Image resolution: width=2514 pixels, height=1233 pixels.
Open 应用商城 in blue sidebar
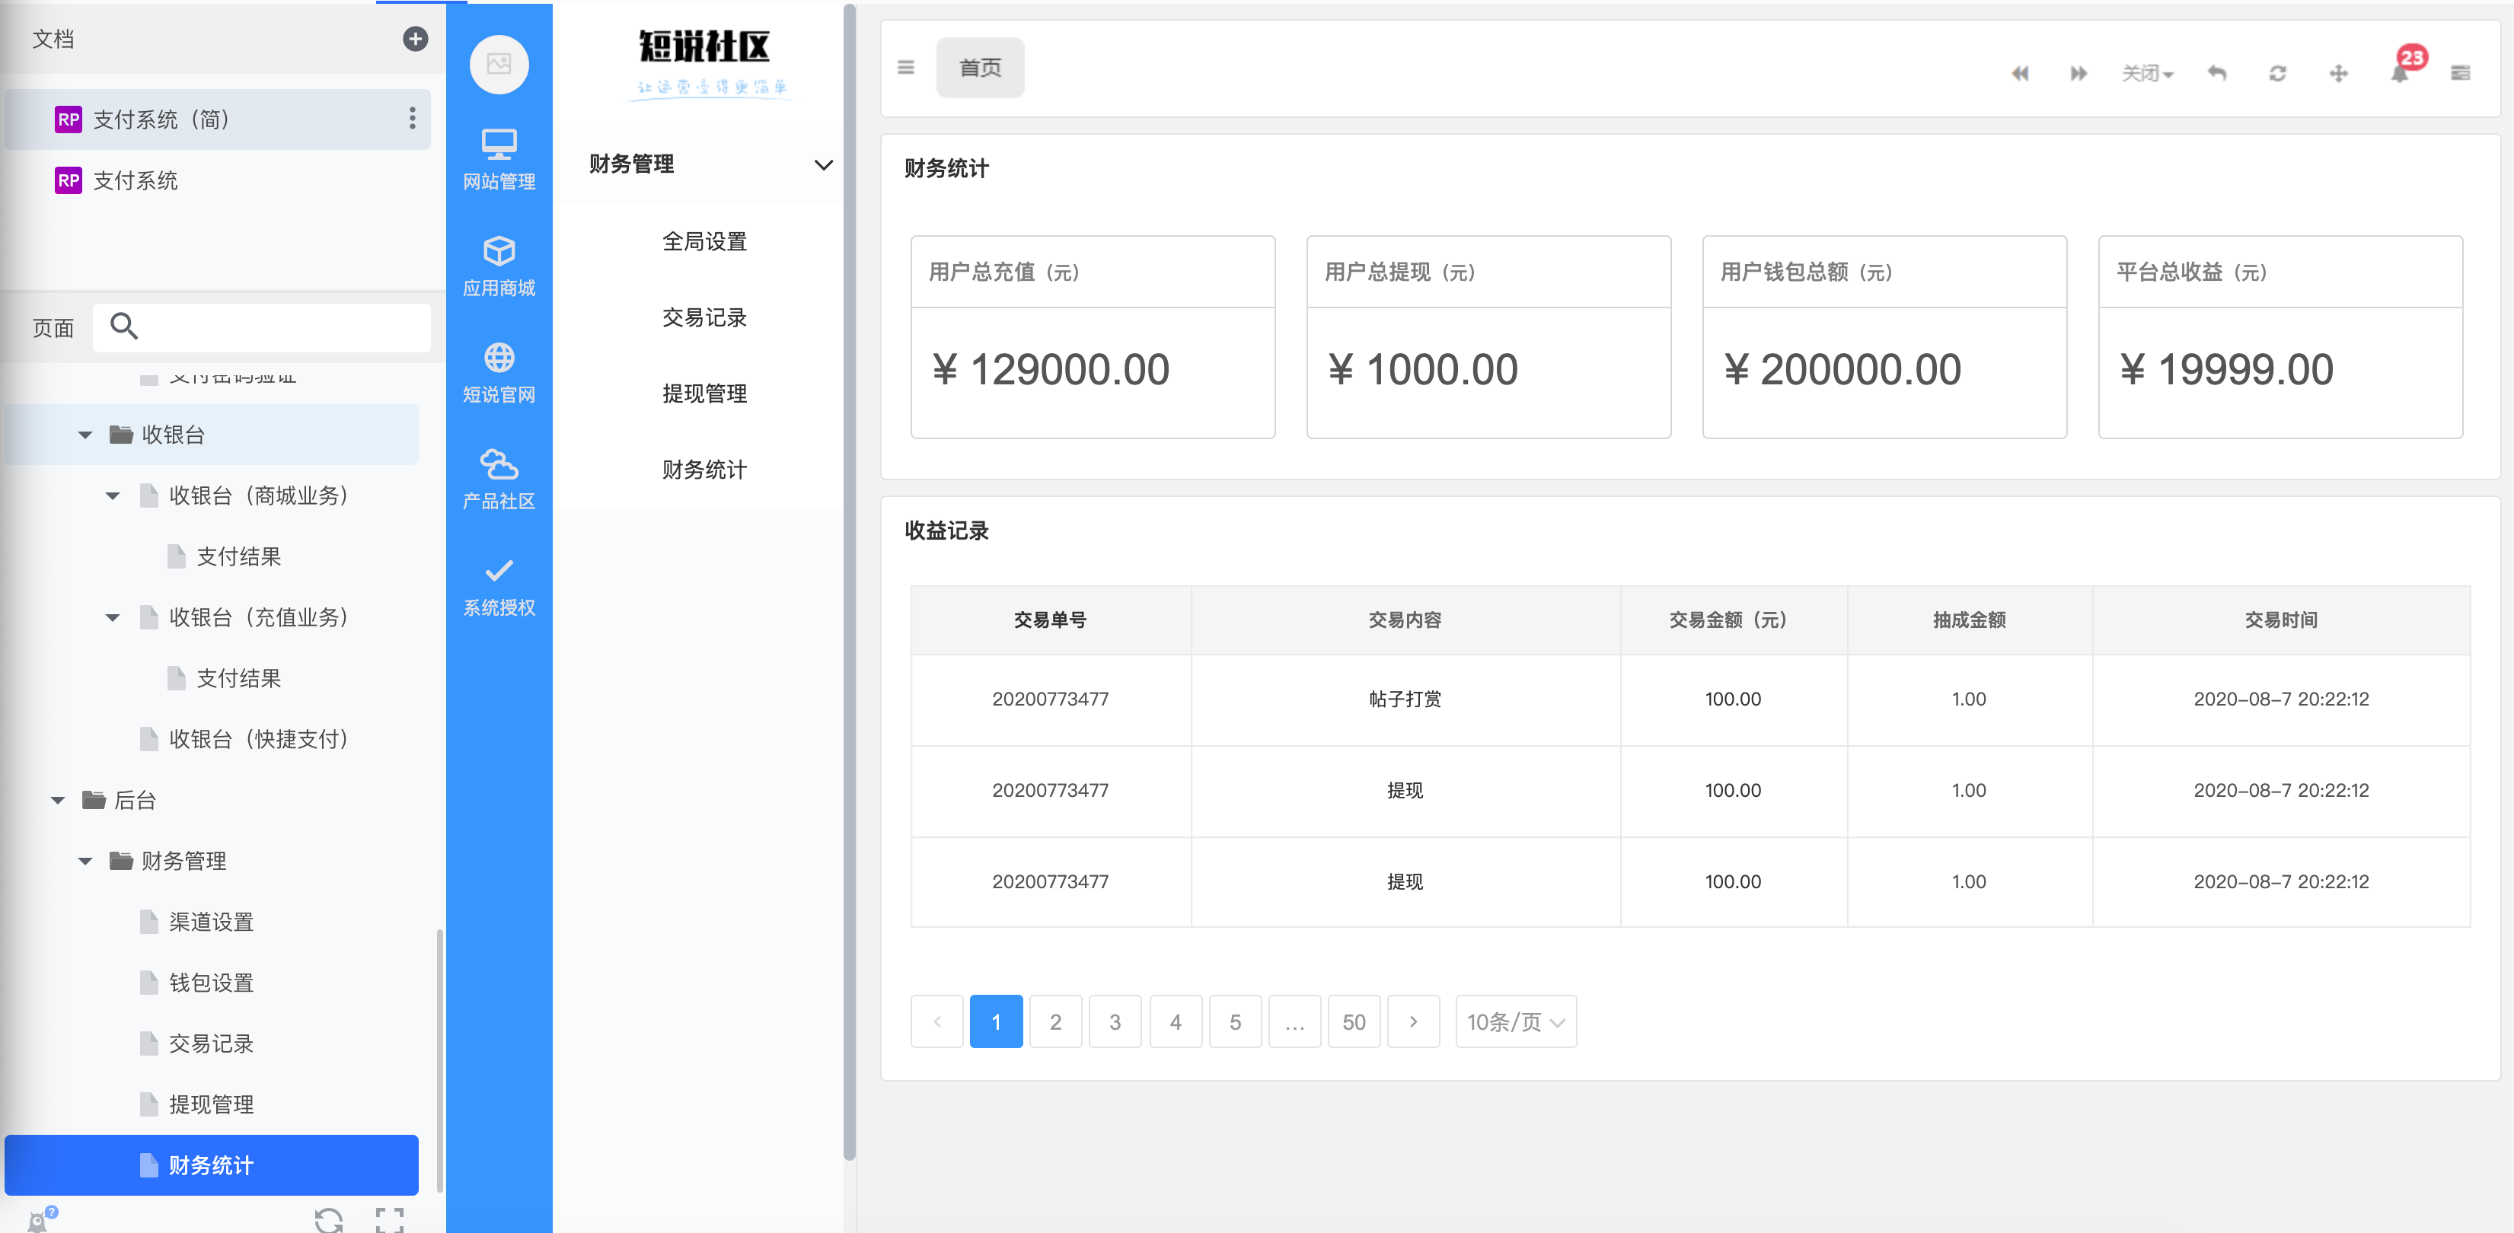point(499,267)
